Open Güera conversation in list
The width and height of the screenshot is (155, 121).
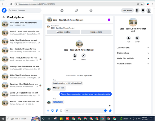22,94
